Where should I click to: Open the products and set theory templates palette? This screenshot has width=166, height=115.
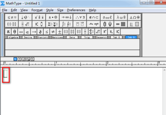click(x=107, y=24)
